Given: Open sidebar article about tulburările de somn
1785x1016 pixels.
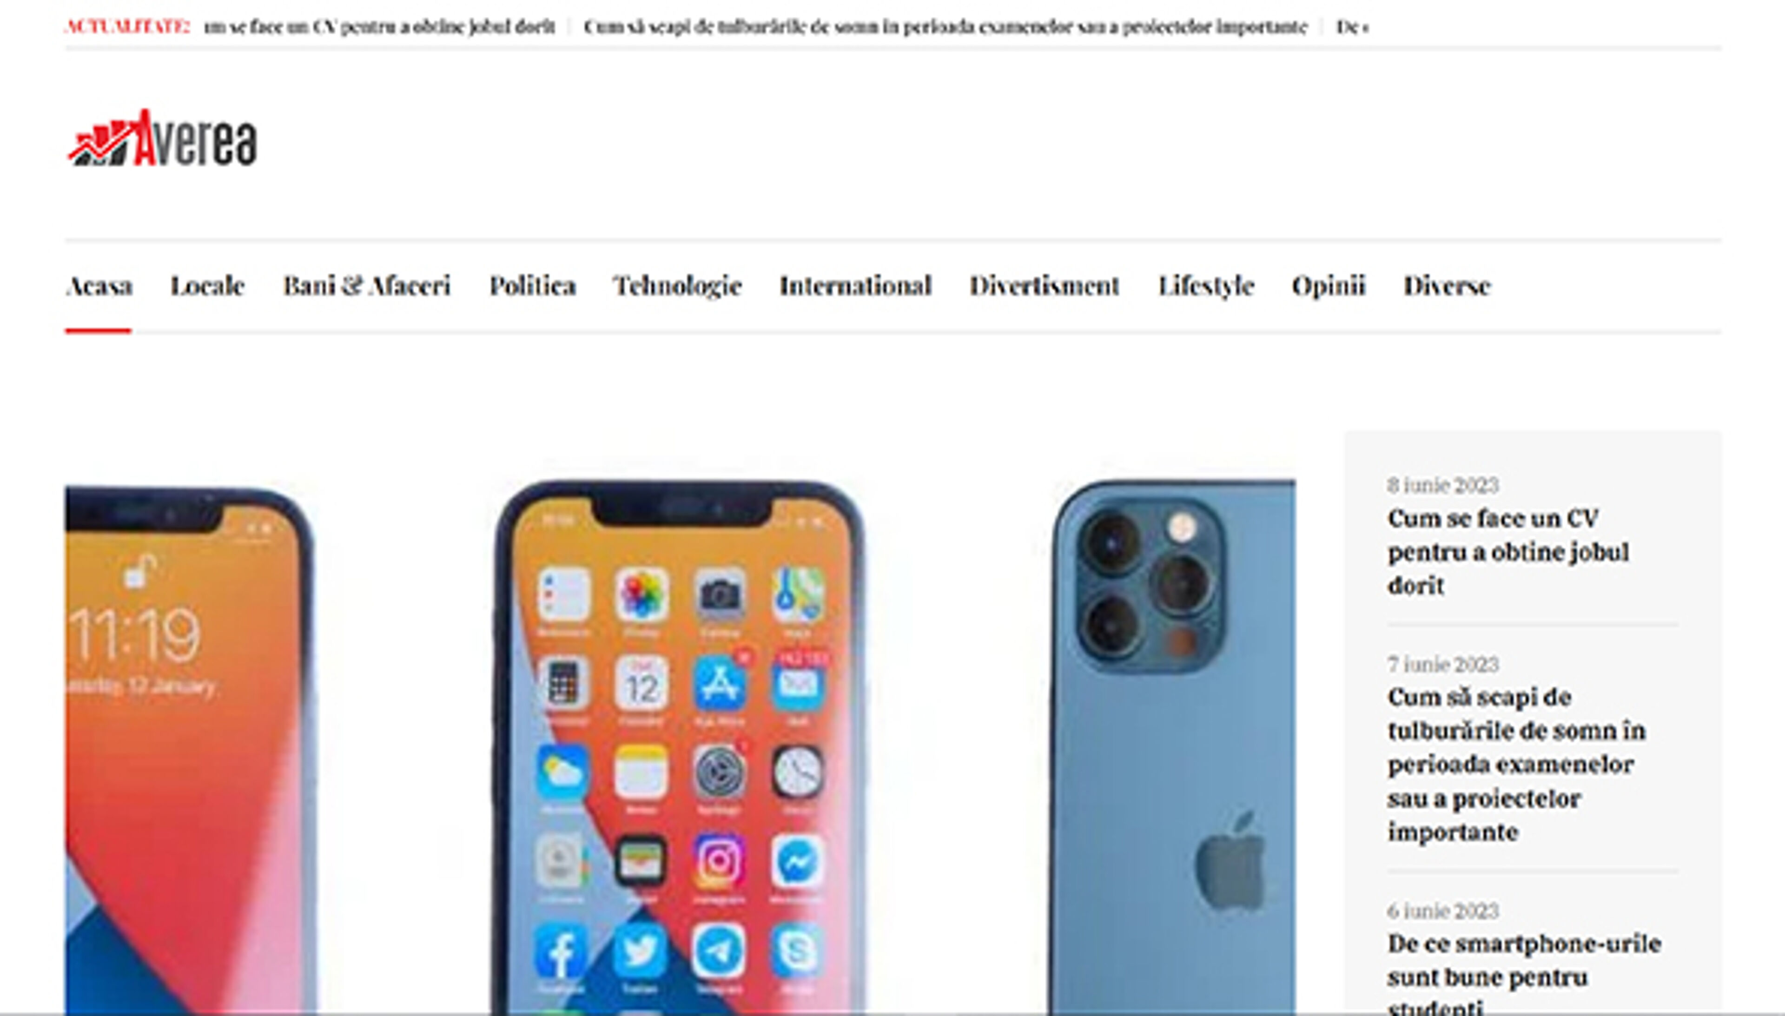Looking at the screenshot, I should point(1516,764).
